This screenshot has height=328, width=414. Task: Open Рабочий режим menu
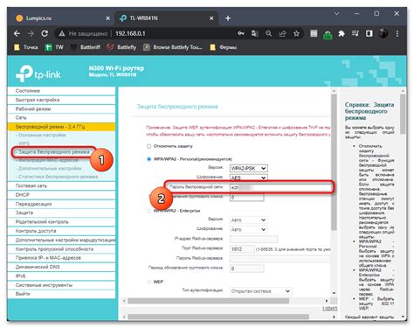[x=61, y=108]
